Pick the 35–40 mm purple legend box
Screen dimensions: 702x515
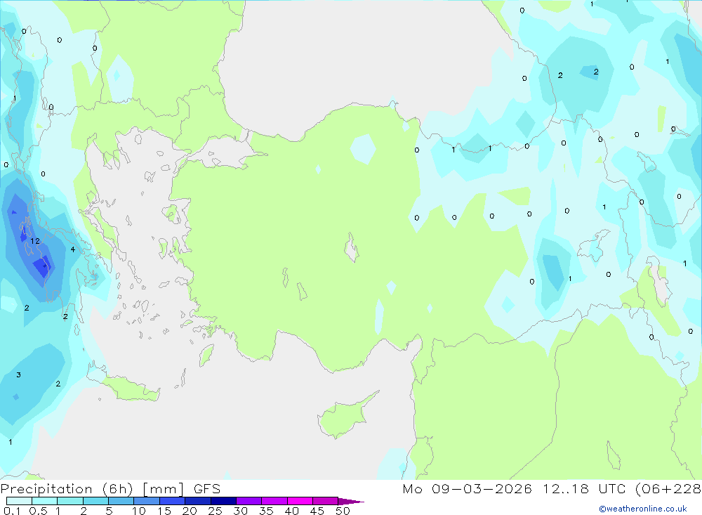pyautogui.click(x=274, y=501)
